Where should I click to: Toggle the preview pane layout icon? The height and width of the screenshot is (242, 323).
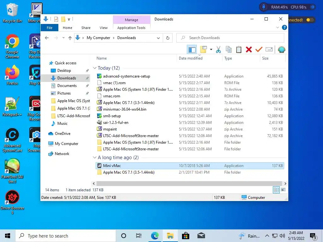(x=192, y=49)
